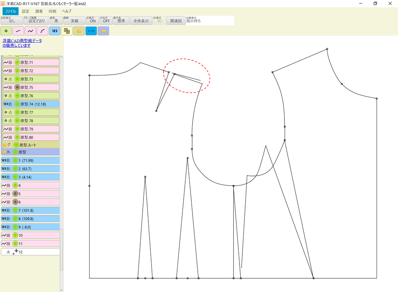This screenshot has height=292, width=398.
Task: Select the highlighted measurement arrow tool
Action: coord(91,31)
